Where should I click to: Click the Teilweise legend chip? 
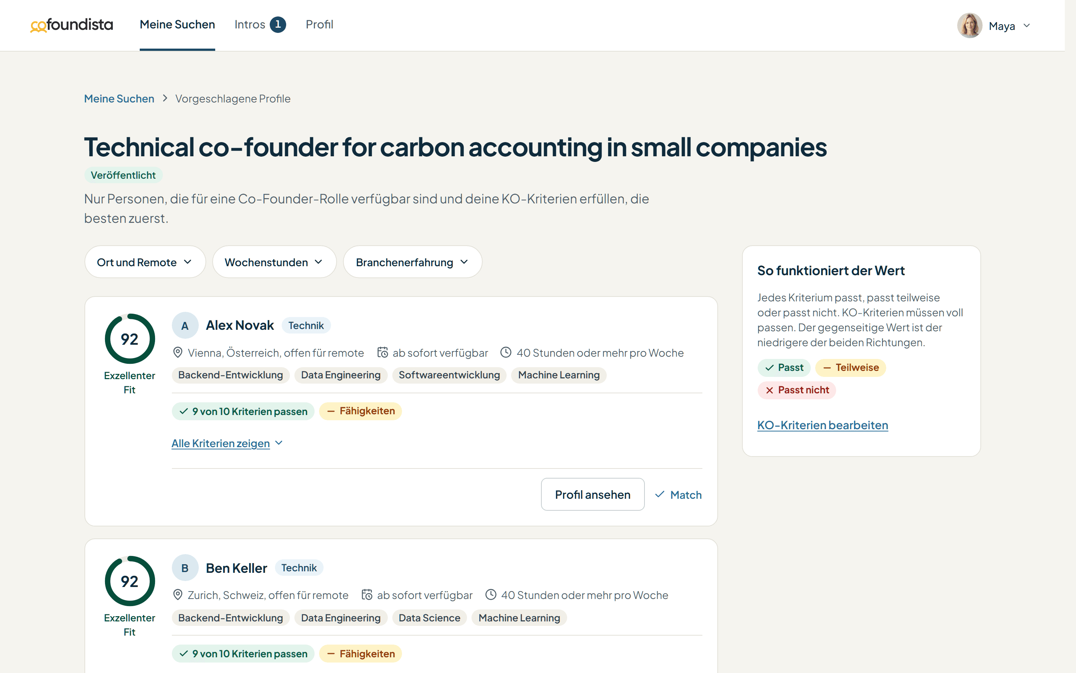coord(851,368)
